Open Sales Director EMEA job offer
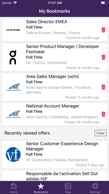Viewport: 109px width, 194px height. click(x=54, y=30)
